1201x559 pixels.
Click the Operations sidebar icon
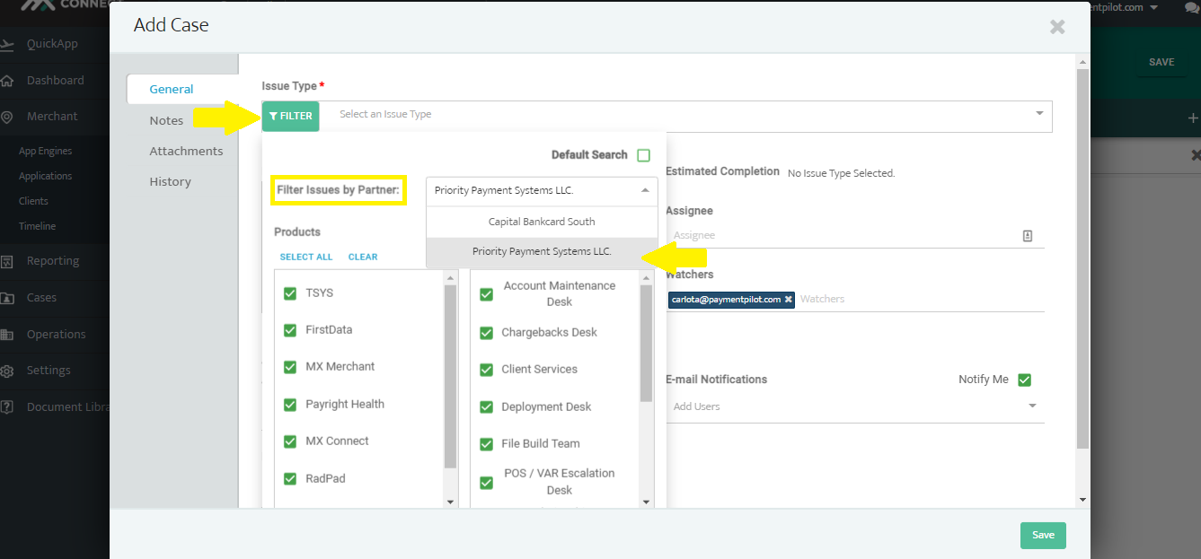(x=7, y=335)
